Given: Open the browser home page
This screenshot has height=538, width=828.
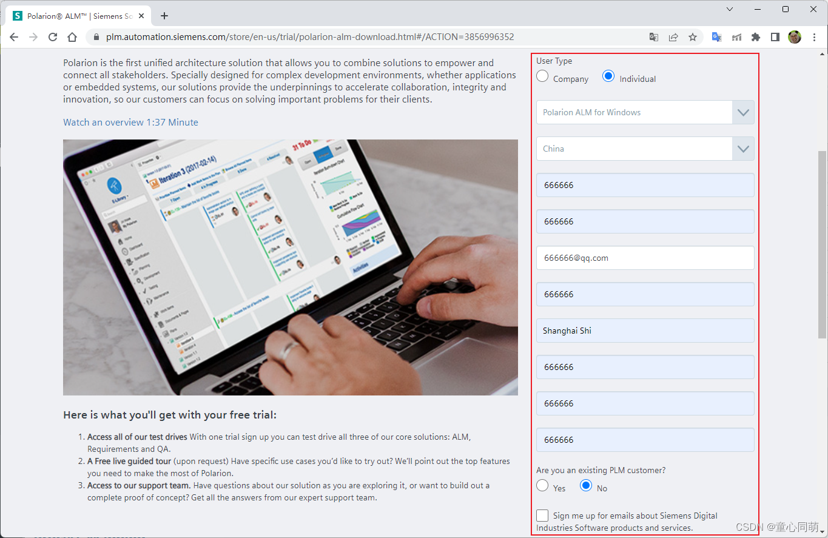Looking at the screenshot, I should click(72, 37).
